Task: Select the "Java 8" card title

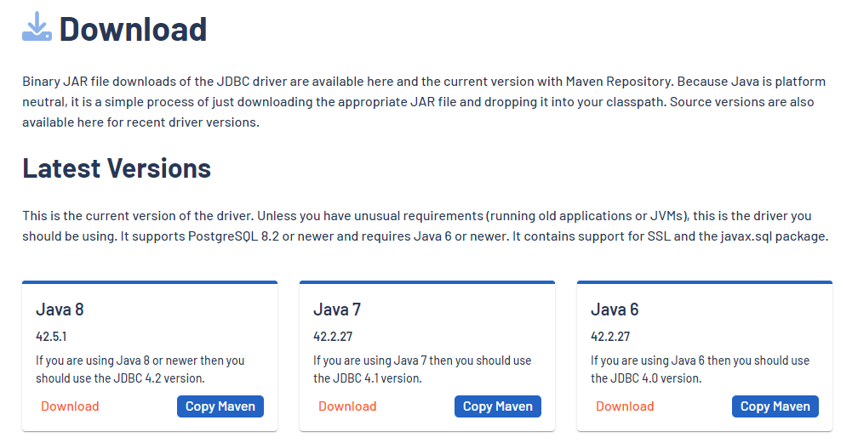Action: click(x=60, y=310)
